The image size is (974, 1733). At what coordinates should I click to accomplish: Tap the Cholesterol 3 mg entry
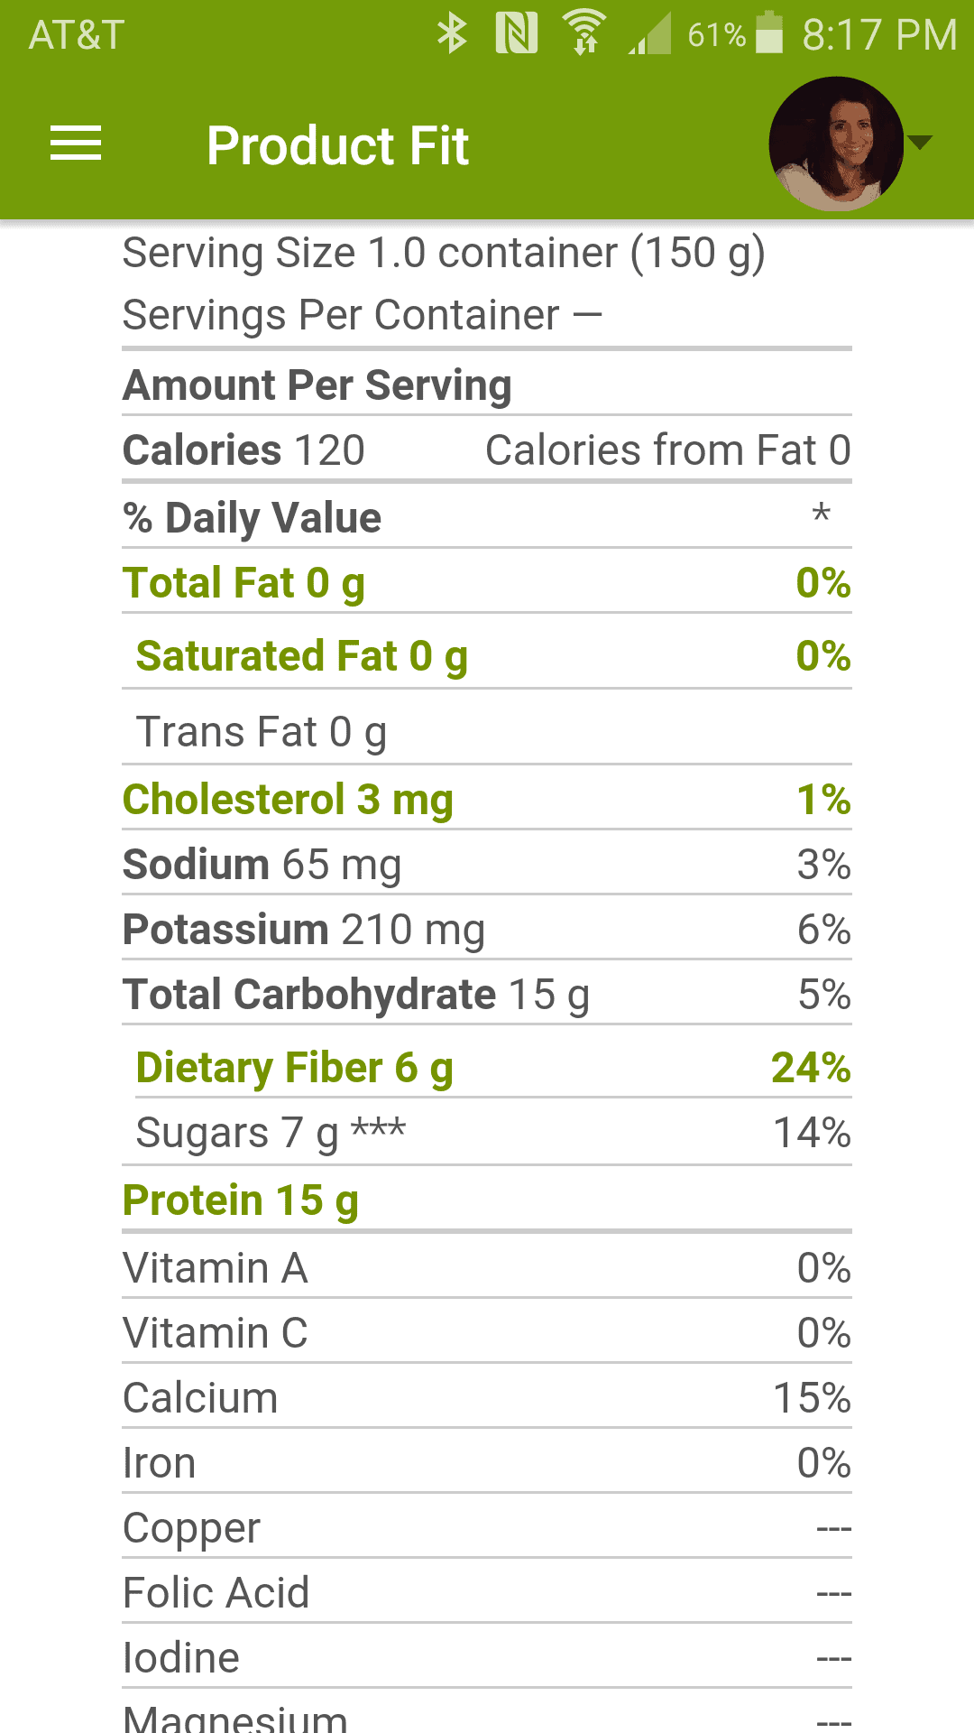pos(288,800)
